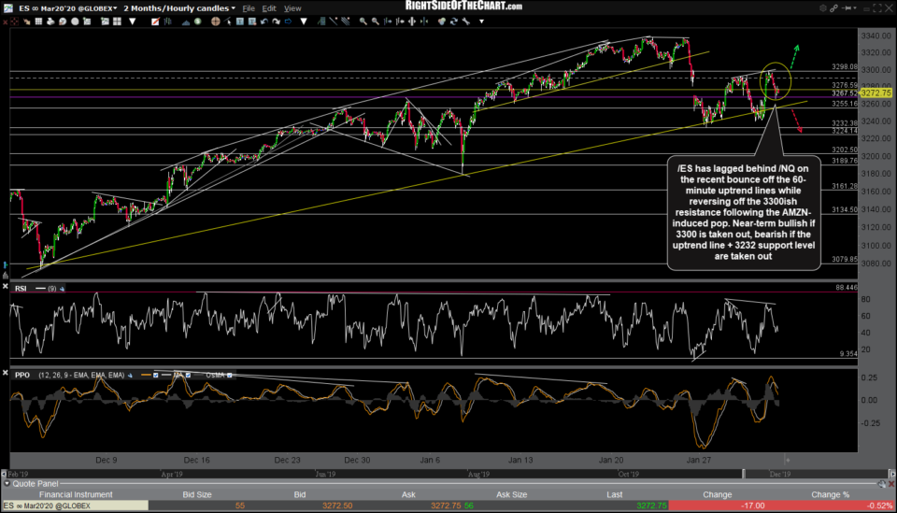Open the toolbar overflow arrow on the right
The image size is (897, 513).
[x=482, y=21]
